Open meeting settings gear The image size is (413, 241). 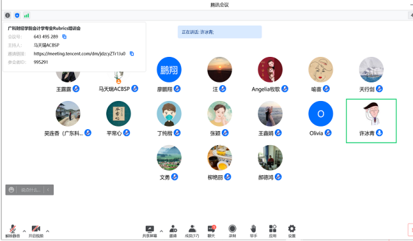point(292,231)
